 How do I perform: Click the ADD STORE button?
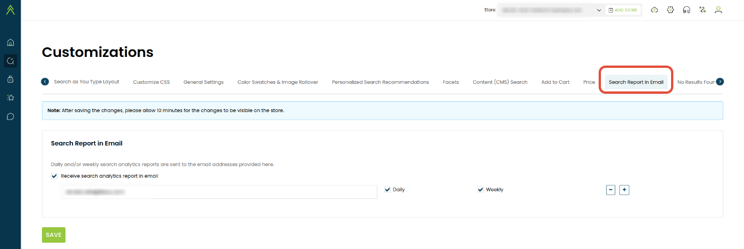coord(623,10)
